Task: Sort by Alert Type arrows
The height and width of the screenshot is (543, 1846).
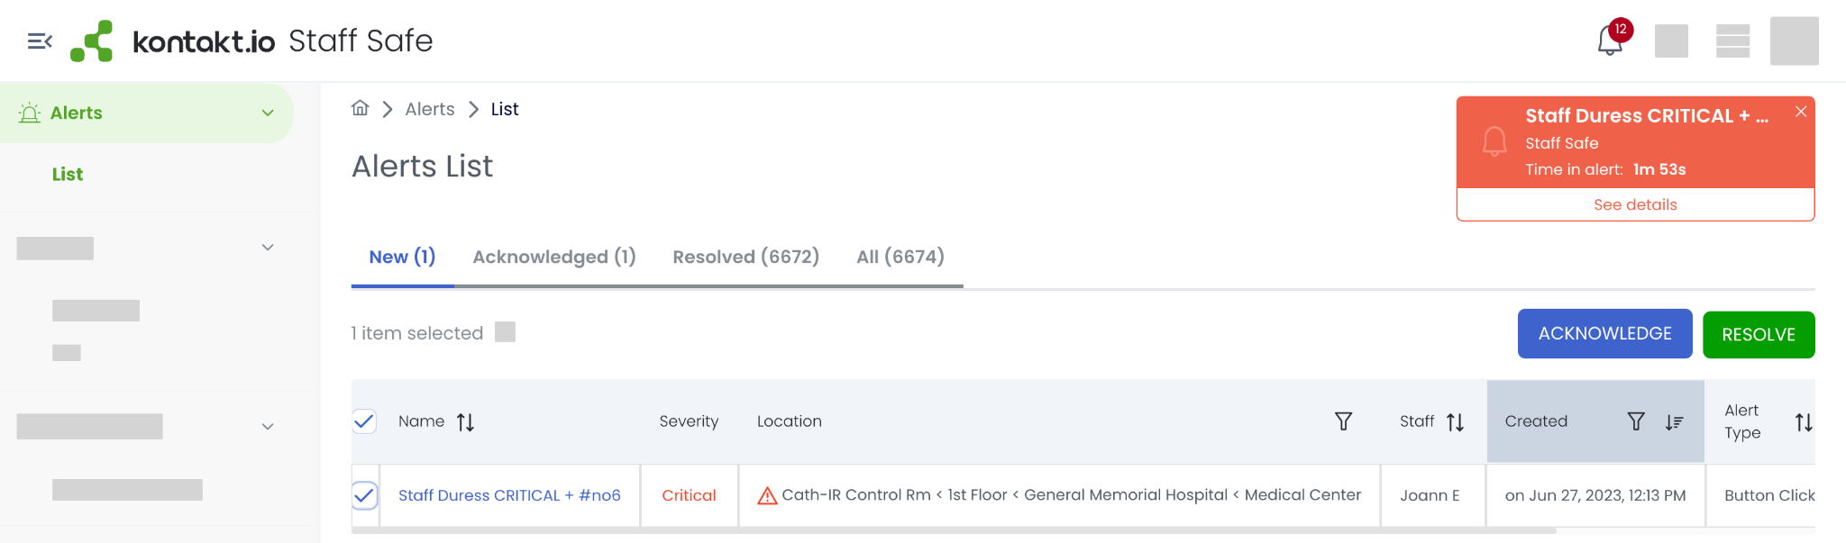Action: click(1803, 421)
